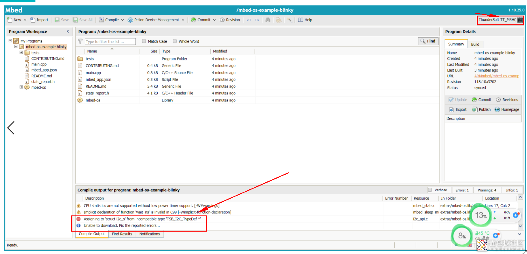Image resolution: width=527 pixels, height=254 pixels.
Task: Click the compile output scrollbar up arrow
Action: click(x=520, y=197)
